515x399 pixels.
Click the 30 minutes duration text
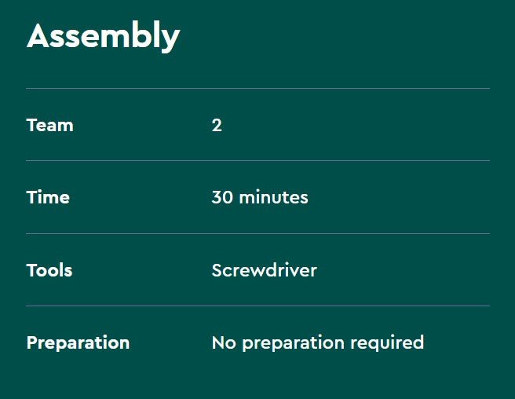pos(260,197)
